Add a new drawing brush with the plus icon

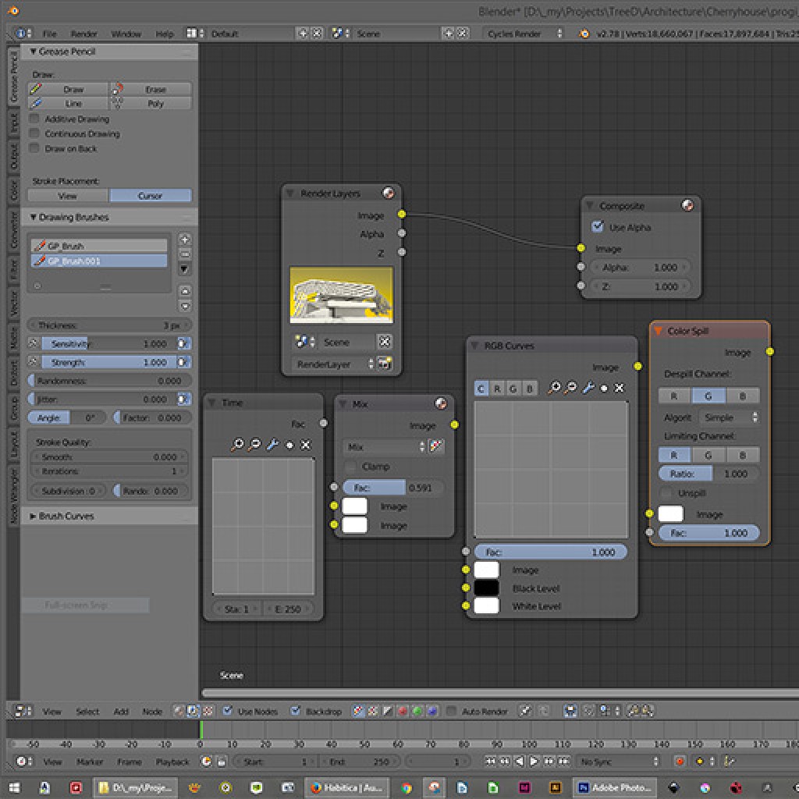point(184,238)
